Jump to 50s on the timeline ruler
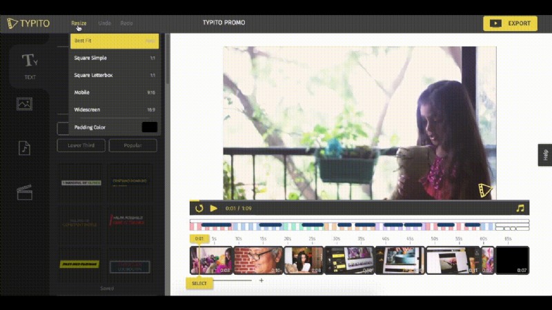552x310 pixels. (x=435, y=239)
